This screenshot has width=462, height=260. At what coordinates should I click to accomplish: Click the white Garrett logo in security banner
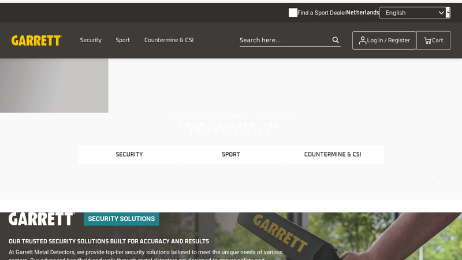(42, 219)
